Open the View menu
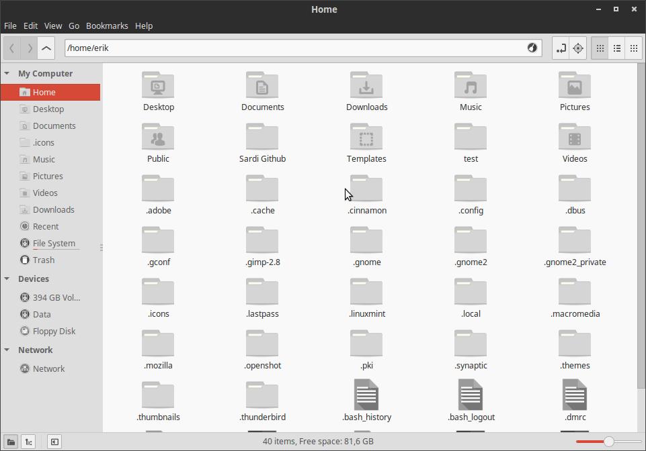Image resolution: width=646 pixels, height=451 pixels. coord(53,26)
